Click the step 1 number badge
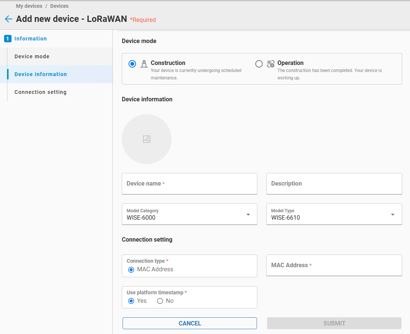This screenshot has width=410, height=334. (8, 39)
